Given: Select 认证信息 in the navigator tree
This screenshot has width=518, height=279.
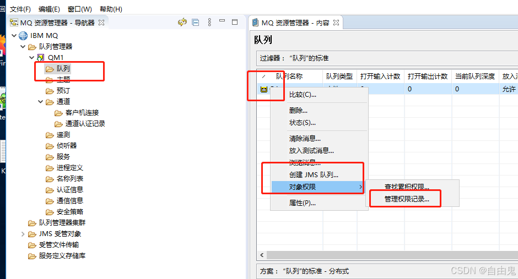Looking at the screenshot, I should point(69,190).
